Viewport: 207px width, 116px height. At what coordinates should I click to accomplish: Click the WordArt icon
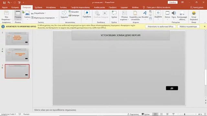point(145,13)
